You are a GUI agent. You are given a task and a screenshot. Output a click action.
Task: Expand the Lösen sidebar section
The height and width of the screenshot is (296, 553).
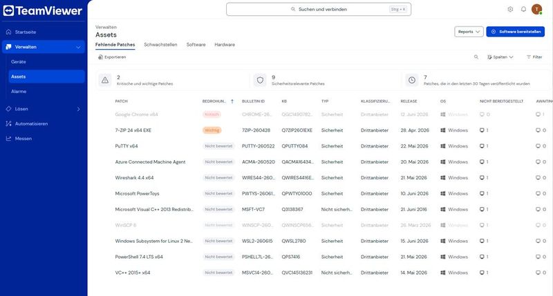(x=78, y=109)
